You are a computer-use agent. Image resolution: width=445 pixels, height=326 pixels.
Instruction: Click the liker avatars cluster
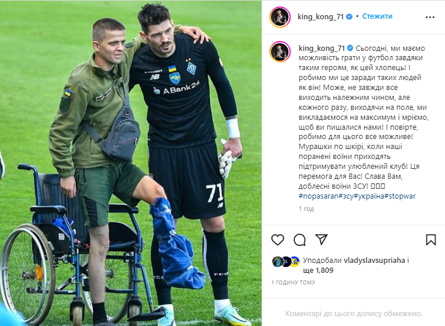(286, 262)
